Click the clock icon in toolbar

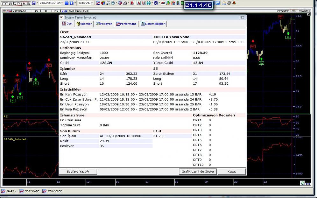point(113,3)
